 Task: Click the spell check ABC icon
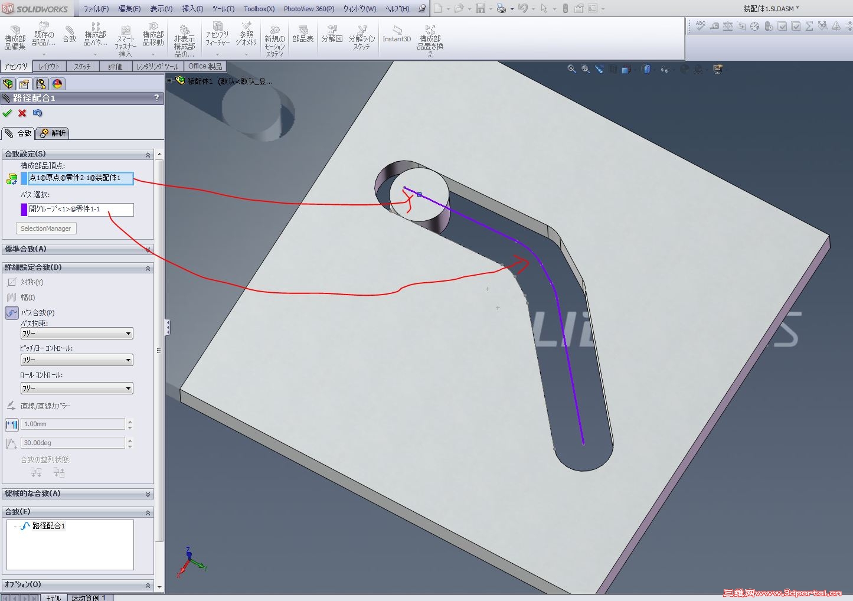coord(701,26)
